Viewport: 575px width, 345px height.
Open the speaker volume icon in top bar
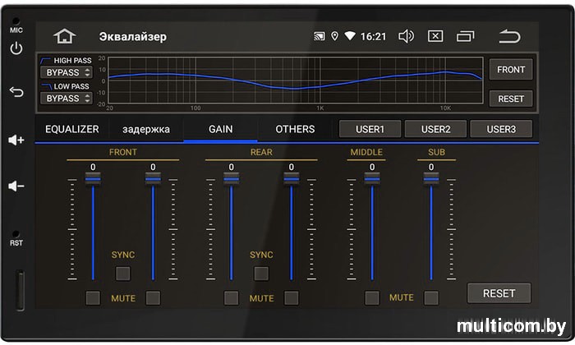coord(406,36)
